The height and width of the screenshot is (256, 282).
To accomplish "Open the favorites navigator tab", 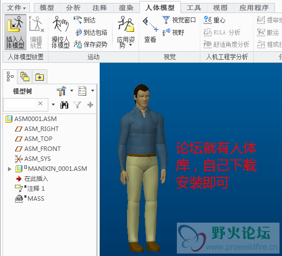I will click(39, 77).
